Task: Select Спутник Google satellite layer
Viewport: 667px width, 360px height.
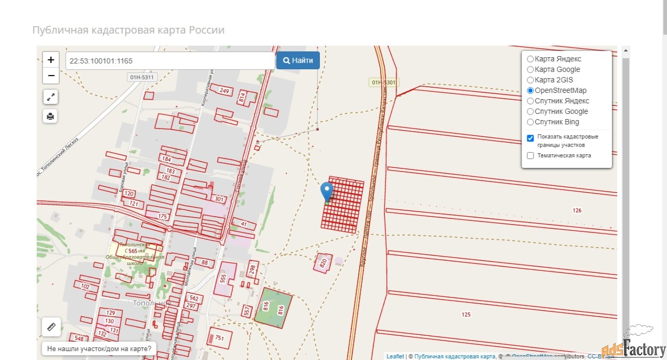Action: (x=530, y=112)
